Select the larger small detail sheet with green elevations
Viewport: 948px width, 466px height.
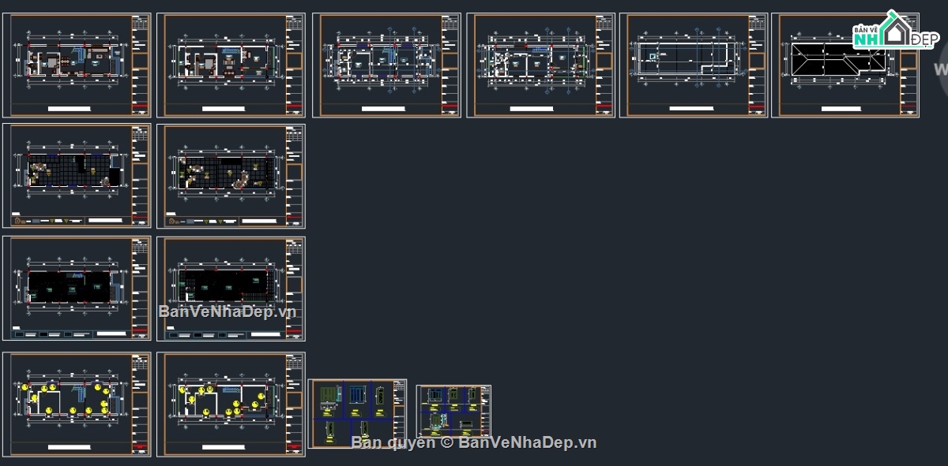point(358,413)
